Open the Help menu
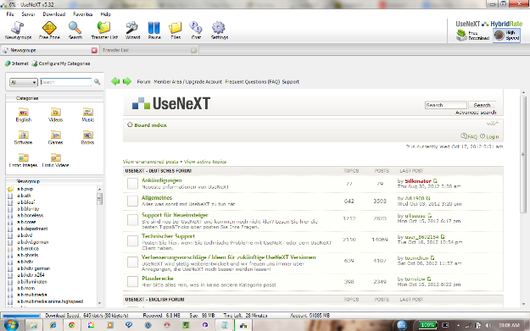This screenshot has width=530, height=331. [x=105, y=14]
